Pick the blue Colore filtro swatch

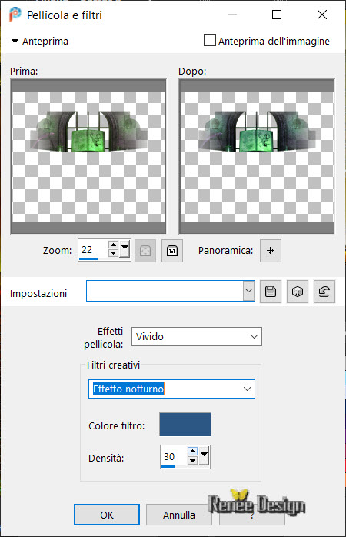tap(185, 425)
